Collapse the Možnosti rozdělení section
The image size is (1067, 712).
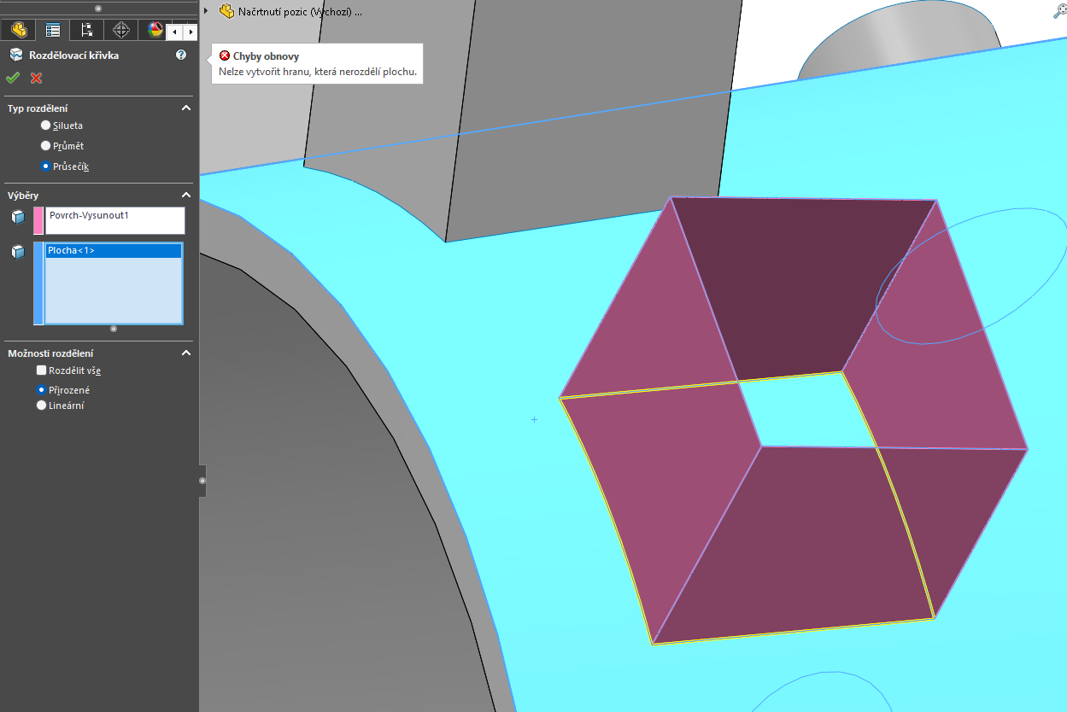(185, 353)
